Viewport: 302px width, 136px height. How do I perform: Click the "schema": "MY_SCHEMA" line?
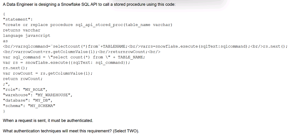tap(29, 106)
